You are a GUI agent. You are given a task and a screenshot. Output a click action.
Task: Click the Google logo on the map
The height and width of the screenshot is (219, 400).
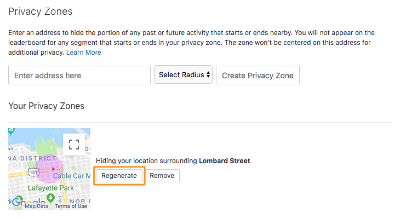coord(28,202)
